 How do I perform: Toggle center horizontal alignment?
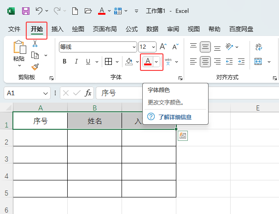click(x=205, y=62)
